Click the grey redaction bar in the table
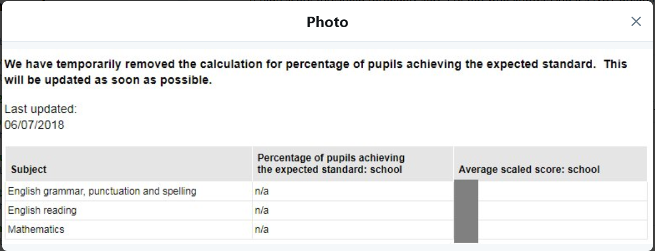Viewport: 655px width, 251px height. (x=466, y=211)
